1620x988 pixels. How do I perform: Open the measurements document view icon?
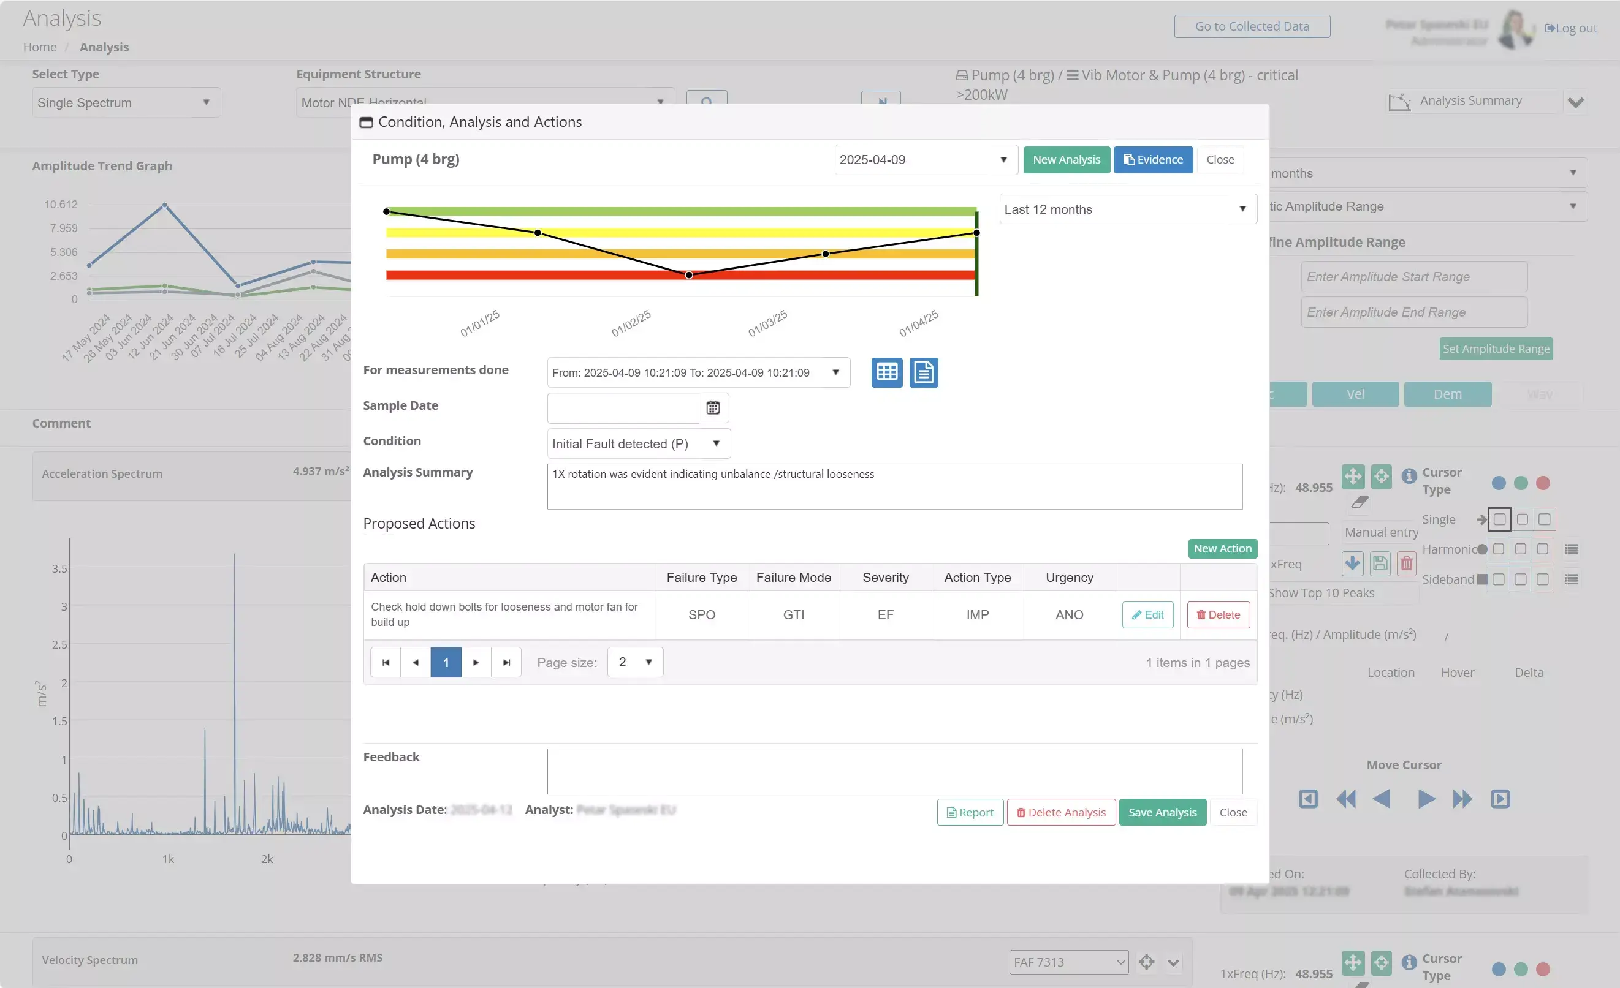[923, 372]
